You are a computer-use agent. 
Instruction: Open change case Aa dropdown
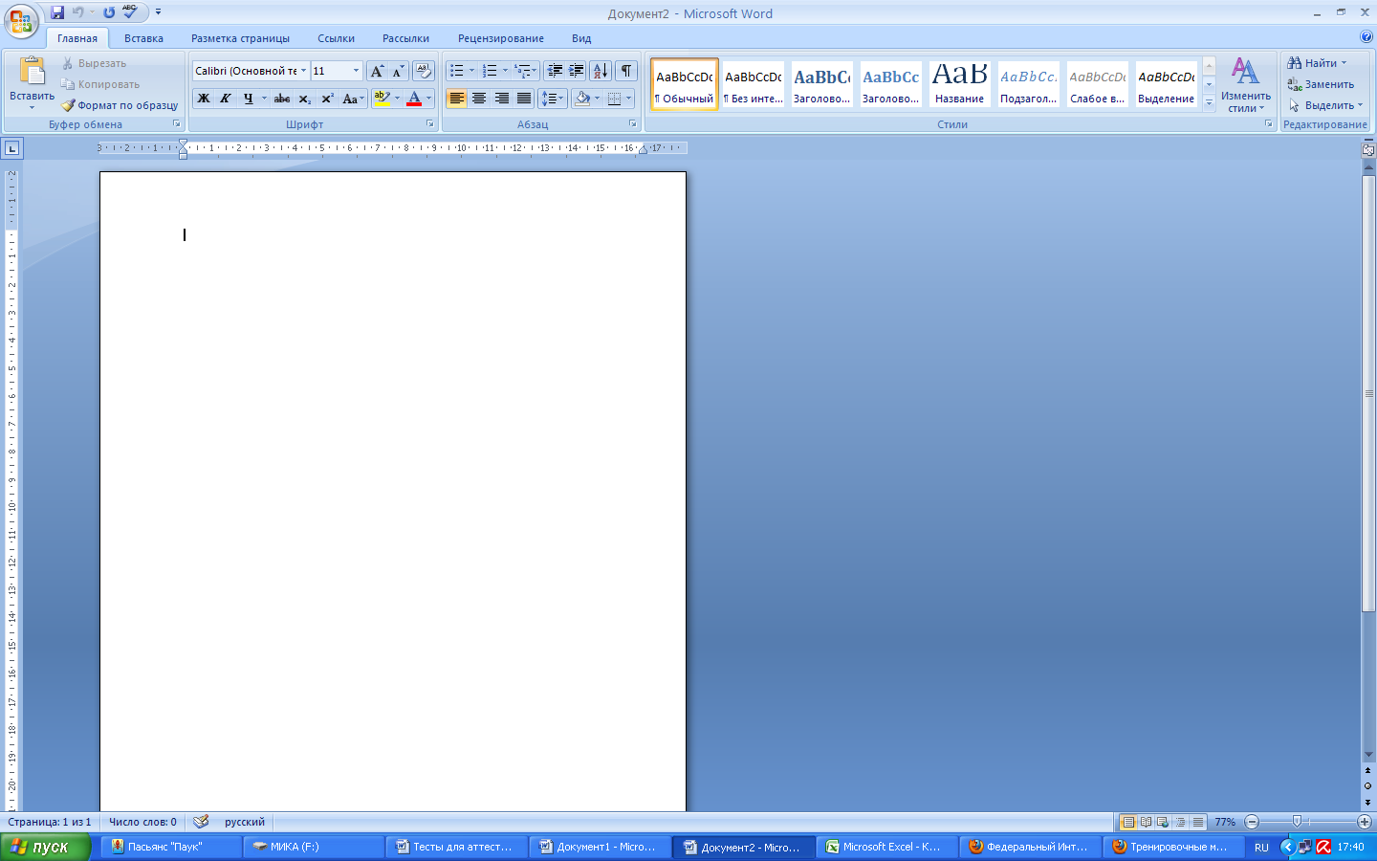coord(353,99)
